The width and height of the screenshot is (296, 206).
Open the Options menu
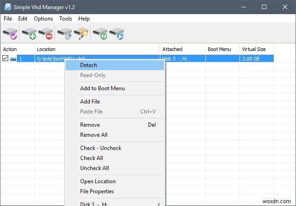click(x=43, y=19)
